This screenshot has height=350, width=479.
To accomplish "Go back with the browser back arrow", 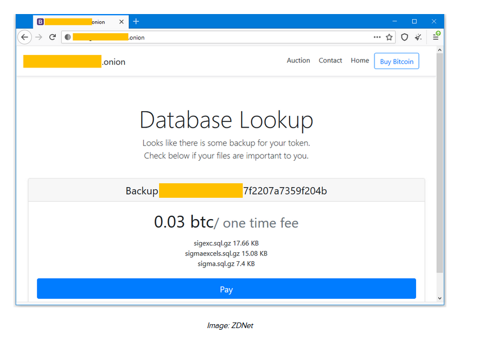I will pos(24,37).
